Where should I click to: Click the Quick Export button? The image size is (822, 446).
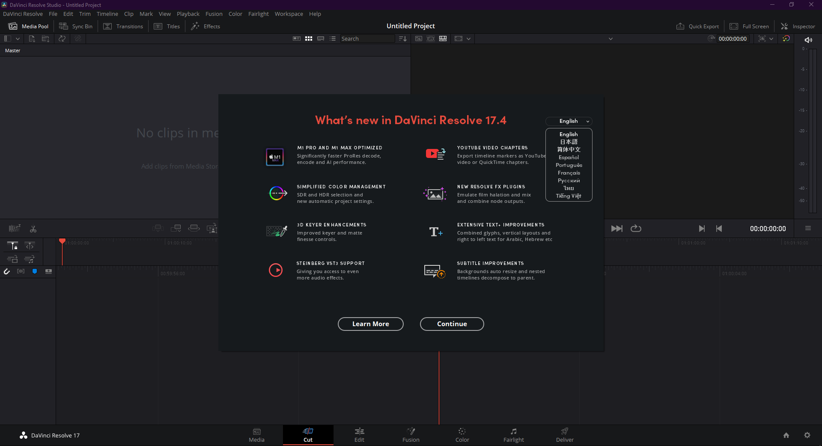(x=697, y=26)
